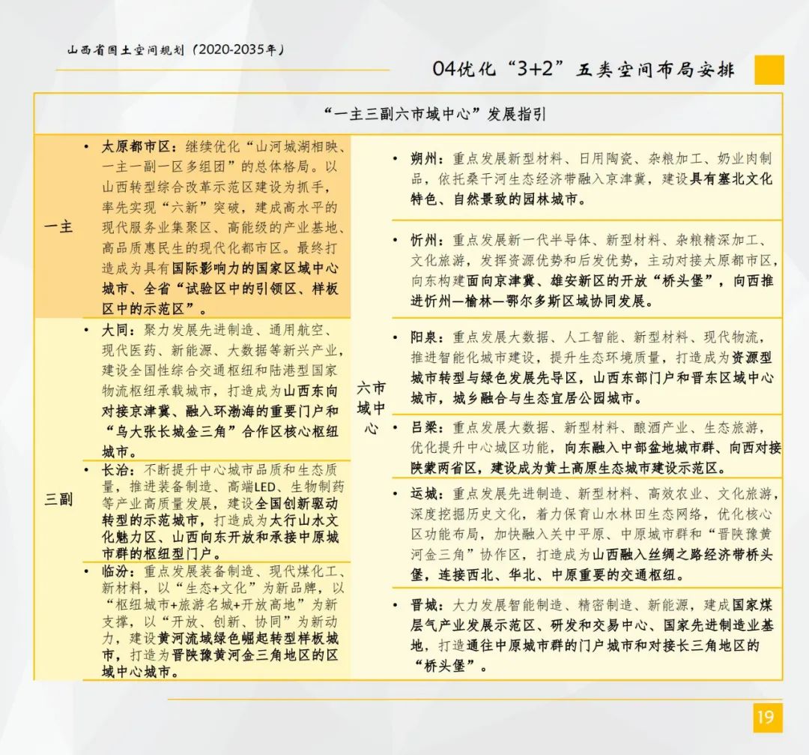Click the '晋城' entry heading
809x755 pixels.
point(424,605)
